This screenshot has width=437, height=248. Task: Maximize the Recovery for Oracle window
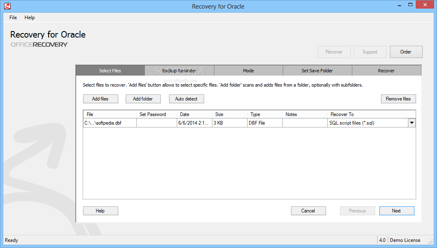click(x=410, y=5)
